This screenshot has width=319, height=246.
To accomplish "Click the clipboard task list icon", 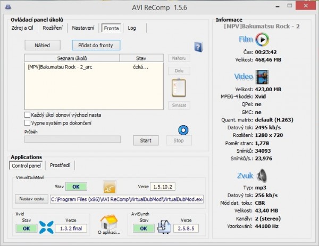I will (179, 88).
